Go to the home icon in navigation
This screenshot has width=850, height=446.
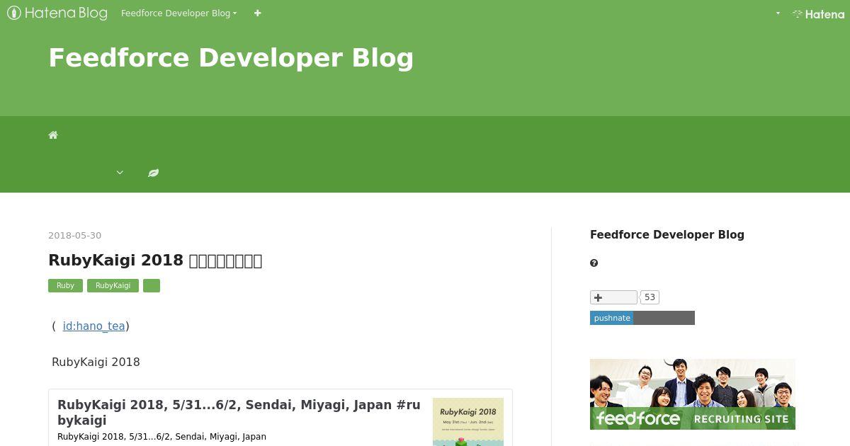click(53, 135)
